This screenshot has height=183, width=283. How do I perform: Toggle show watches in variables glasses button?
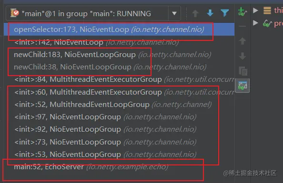click(x=243, y=86)
